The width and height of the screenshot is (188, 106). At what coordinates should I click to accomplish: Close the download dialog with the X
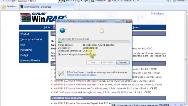129,21
